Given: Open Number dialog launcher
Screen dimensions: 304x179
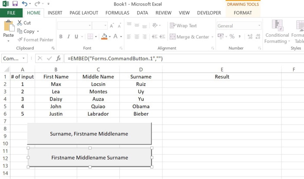Looking at the screenshot, I should click(x=260, y=48).
